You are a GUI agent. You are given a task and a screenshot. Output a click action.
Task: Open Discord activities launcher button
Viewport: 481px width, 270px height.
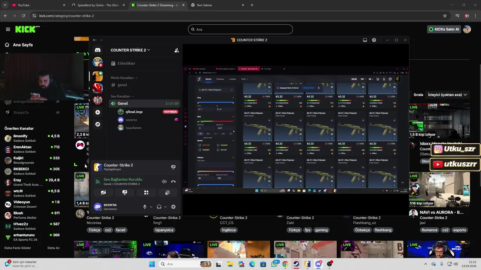pos(146,192)
